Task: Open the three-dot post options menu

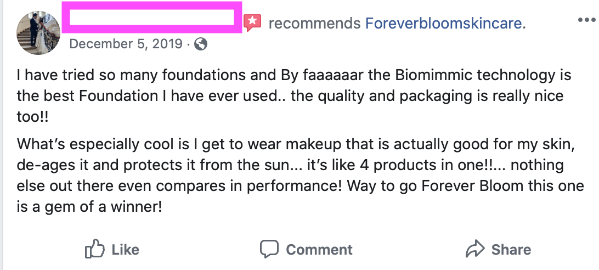Action: click(x=586, y=20)
